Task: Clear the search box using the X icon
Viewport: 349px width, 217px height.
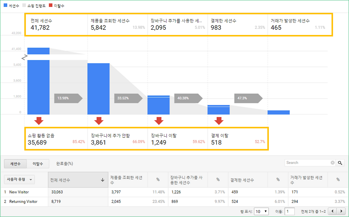Action: 332,162
